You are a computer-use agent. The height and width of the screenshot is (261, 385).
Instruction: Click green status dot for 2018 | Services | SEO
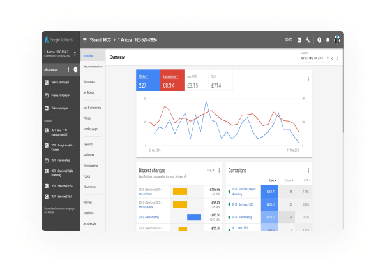(229, 204)
